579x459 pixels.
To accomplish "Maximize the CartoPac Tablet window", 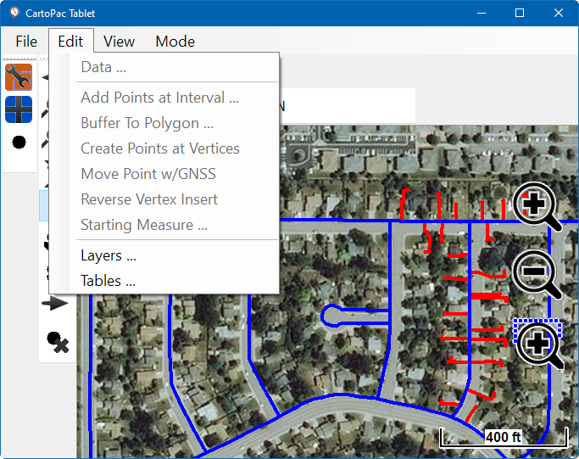I will [520, 14].
